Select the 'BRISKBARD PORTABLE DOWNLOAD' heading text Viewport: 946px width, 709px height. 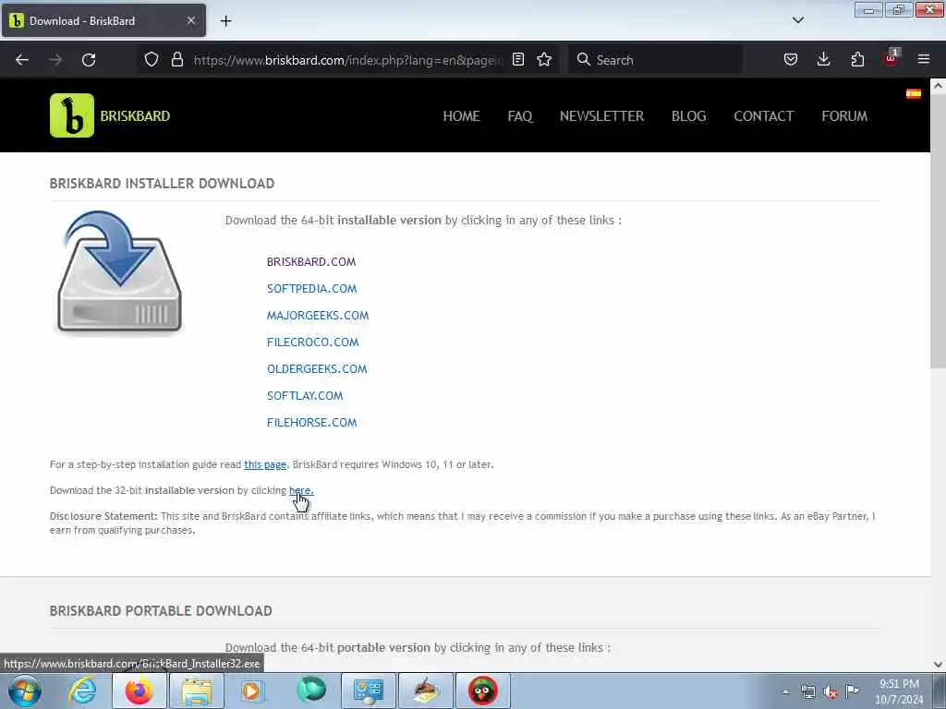pyautogui.click(x=161, y=611)
